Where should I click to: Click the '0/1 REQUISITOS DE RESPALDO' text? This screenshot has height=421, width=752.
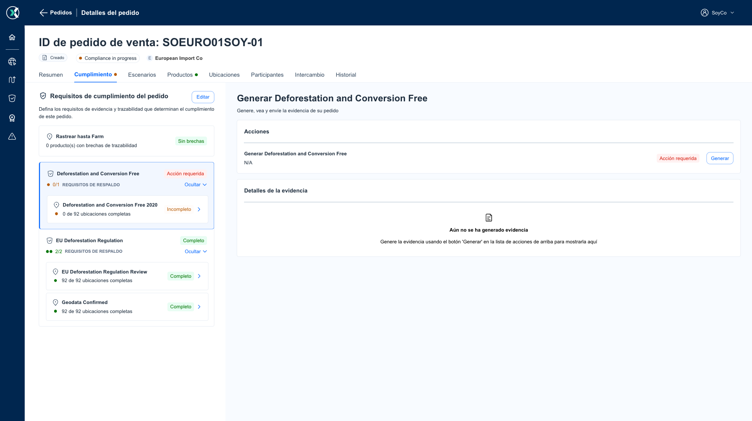(86, 185)
